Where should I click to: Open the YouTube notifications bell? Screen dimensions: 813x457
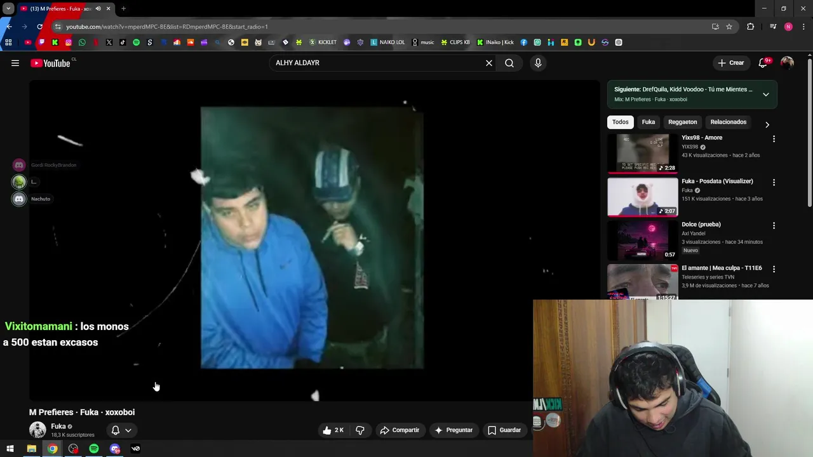click(x=763, y=63)
